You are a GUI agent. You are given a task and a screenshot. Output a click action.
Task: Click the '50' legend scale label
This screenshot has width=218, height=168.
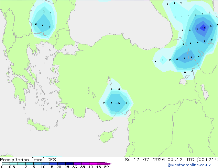pyautogui.click(x=107, y=167)
